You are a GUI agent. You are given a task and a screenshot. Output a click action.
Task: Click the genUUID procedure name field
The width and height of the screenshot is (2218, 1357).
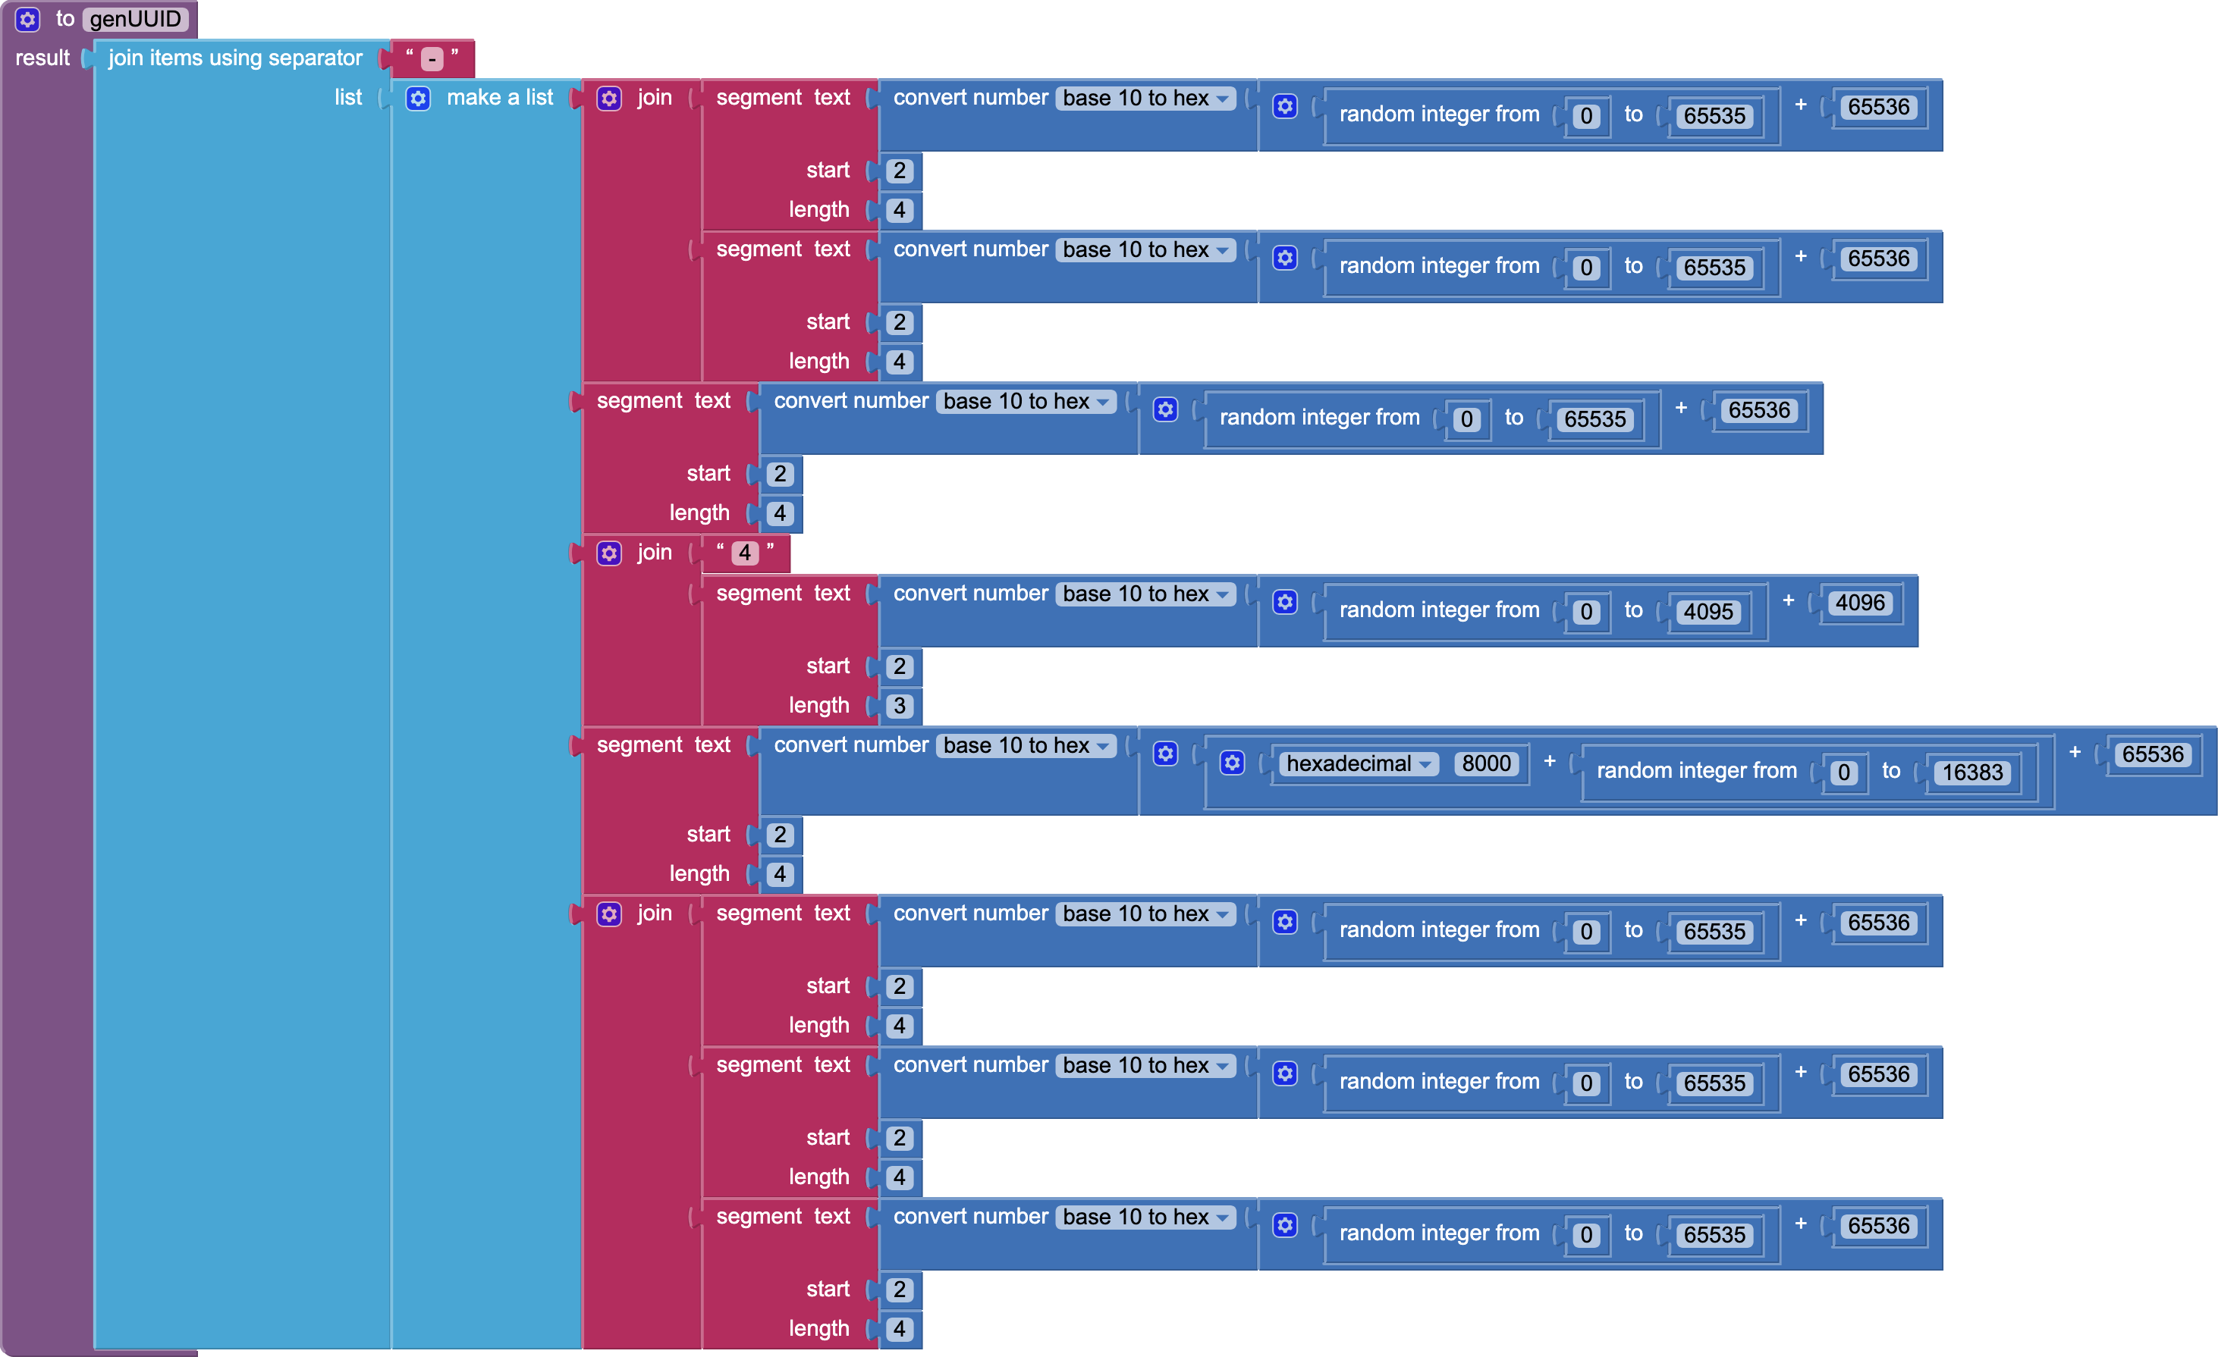(x=135, y=19)
